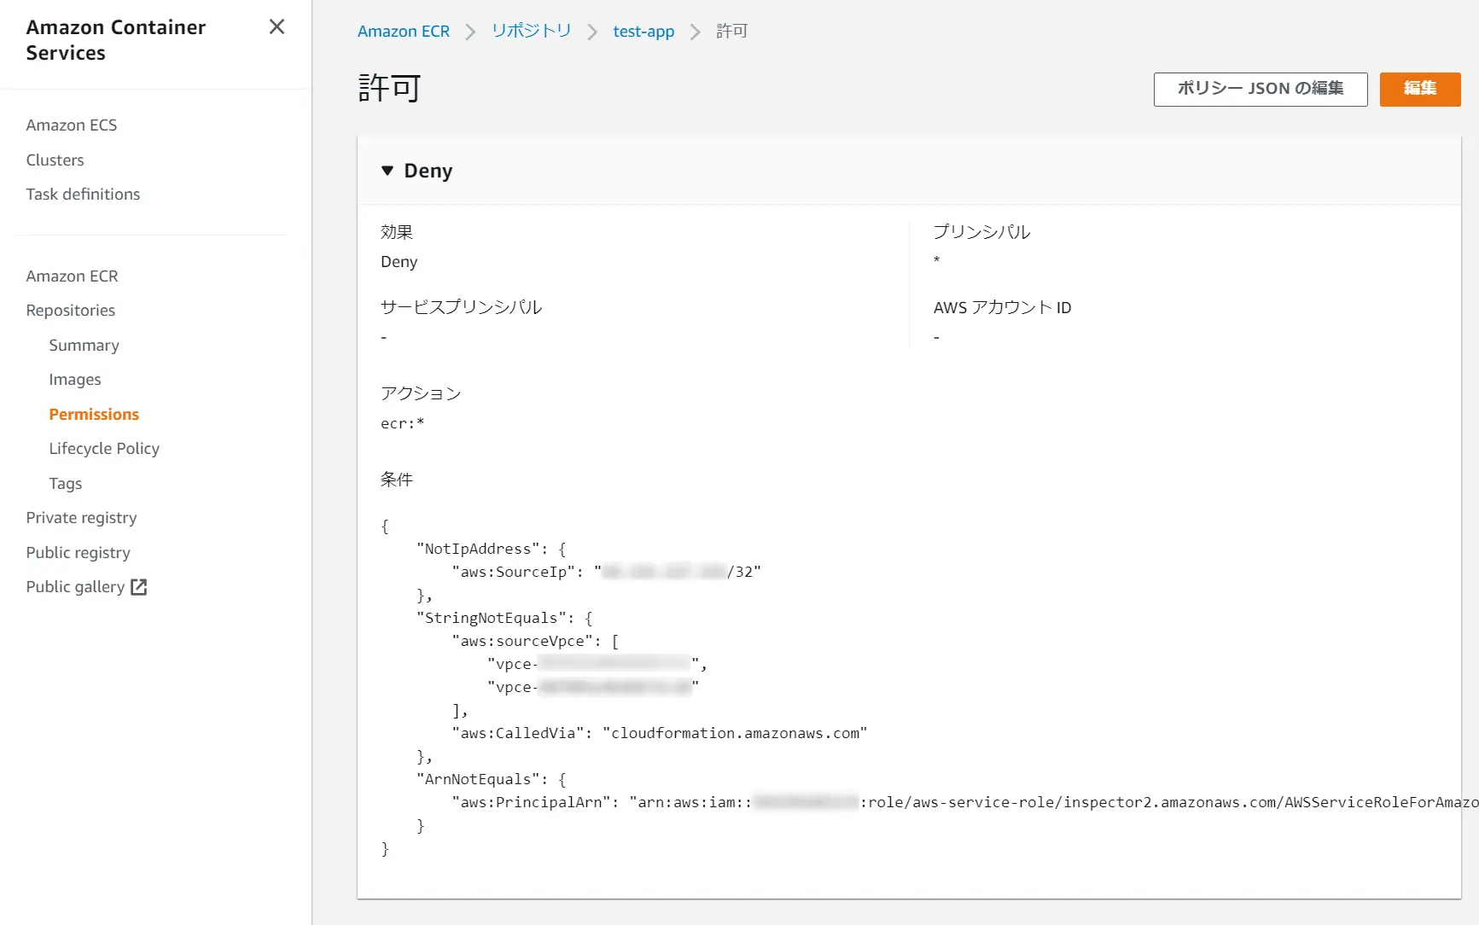Click the アクション label
Viewport: 1479px width, 925px height.
click(421, 393)
